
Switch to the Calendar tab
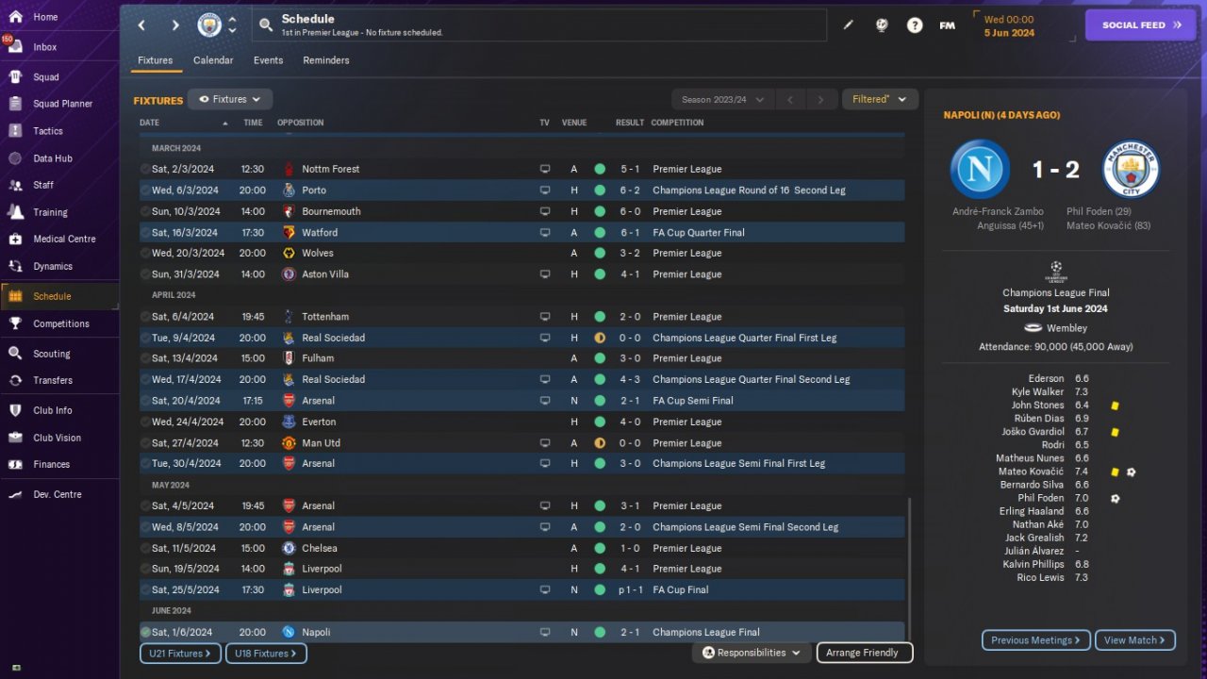click(213, 60)
